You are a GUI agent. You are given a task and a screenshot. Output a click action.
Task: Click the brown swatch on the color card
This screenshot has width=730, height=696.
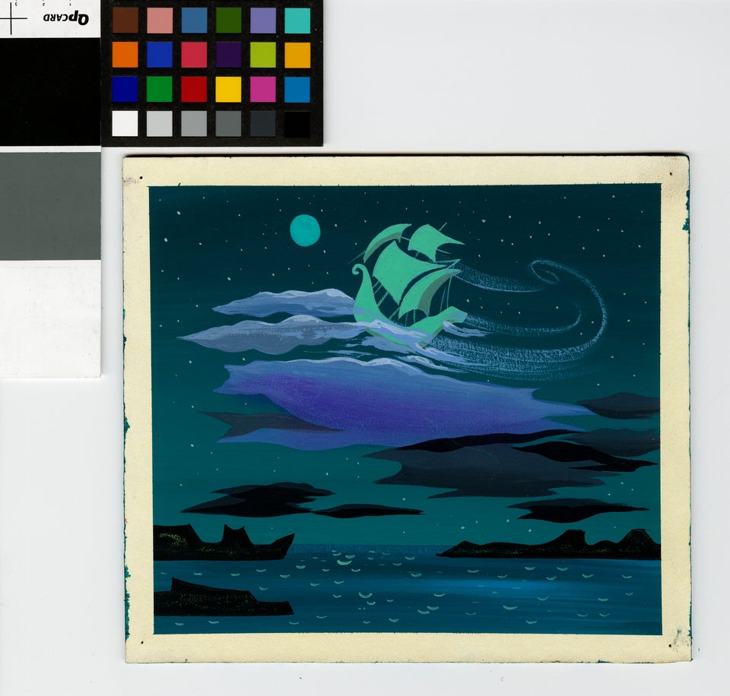click(x=125, y=21)
